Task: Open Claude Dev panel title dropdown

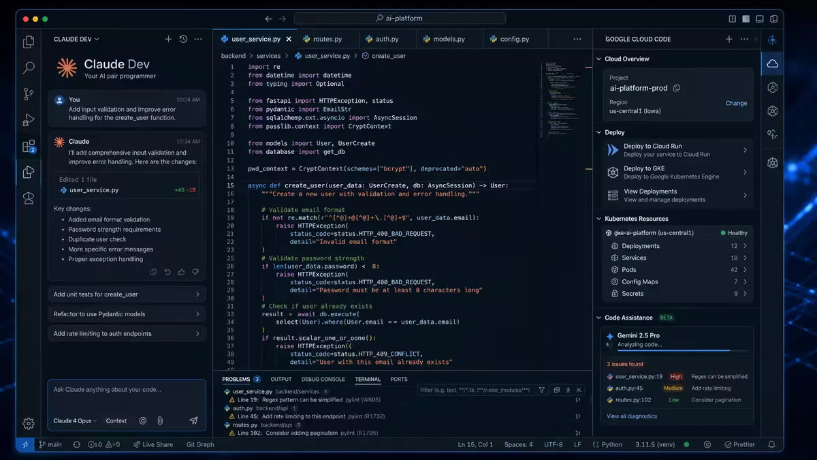Action: click(x=76, y=39)
